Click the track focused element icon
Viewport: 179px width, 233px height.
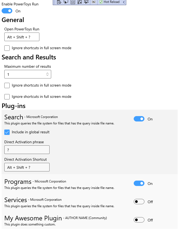click(x=79, y=2)
